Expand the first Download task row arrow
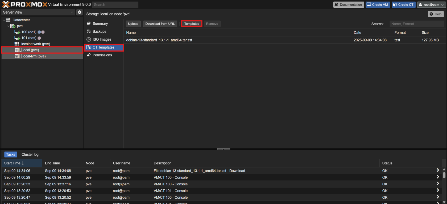The width and height of the screenshot is (447, 204). 438,170
